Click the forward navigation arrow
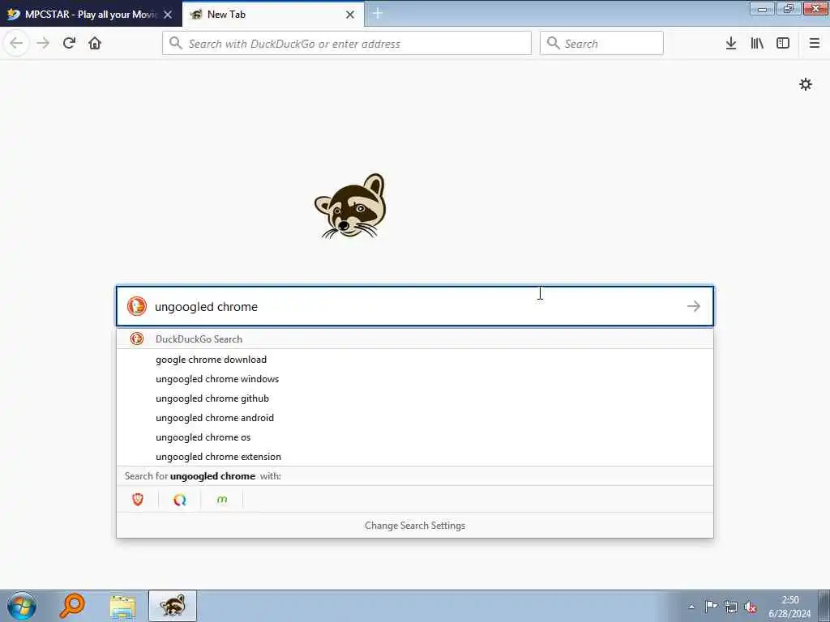Viewport: 830px width, 622px height. 43,43
